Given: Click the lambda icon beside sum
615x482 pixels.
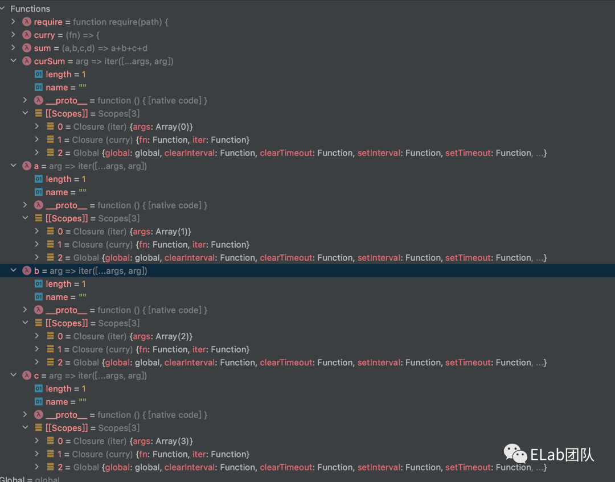Looking at the screenshot, I should pyautogui.click(x=27, y=48).
